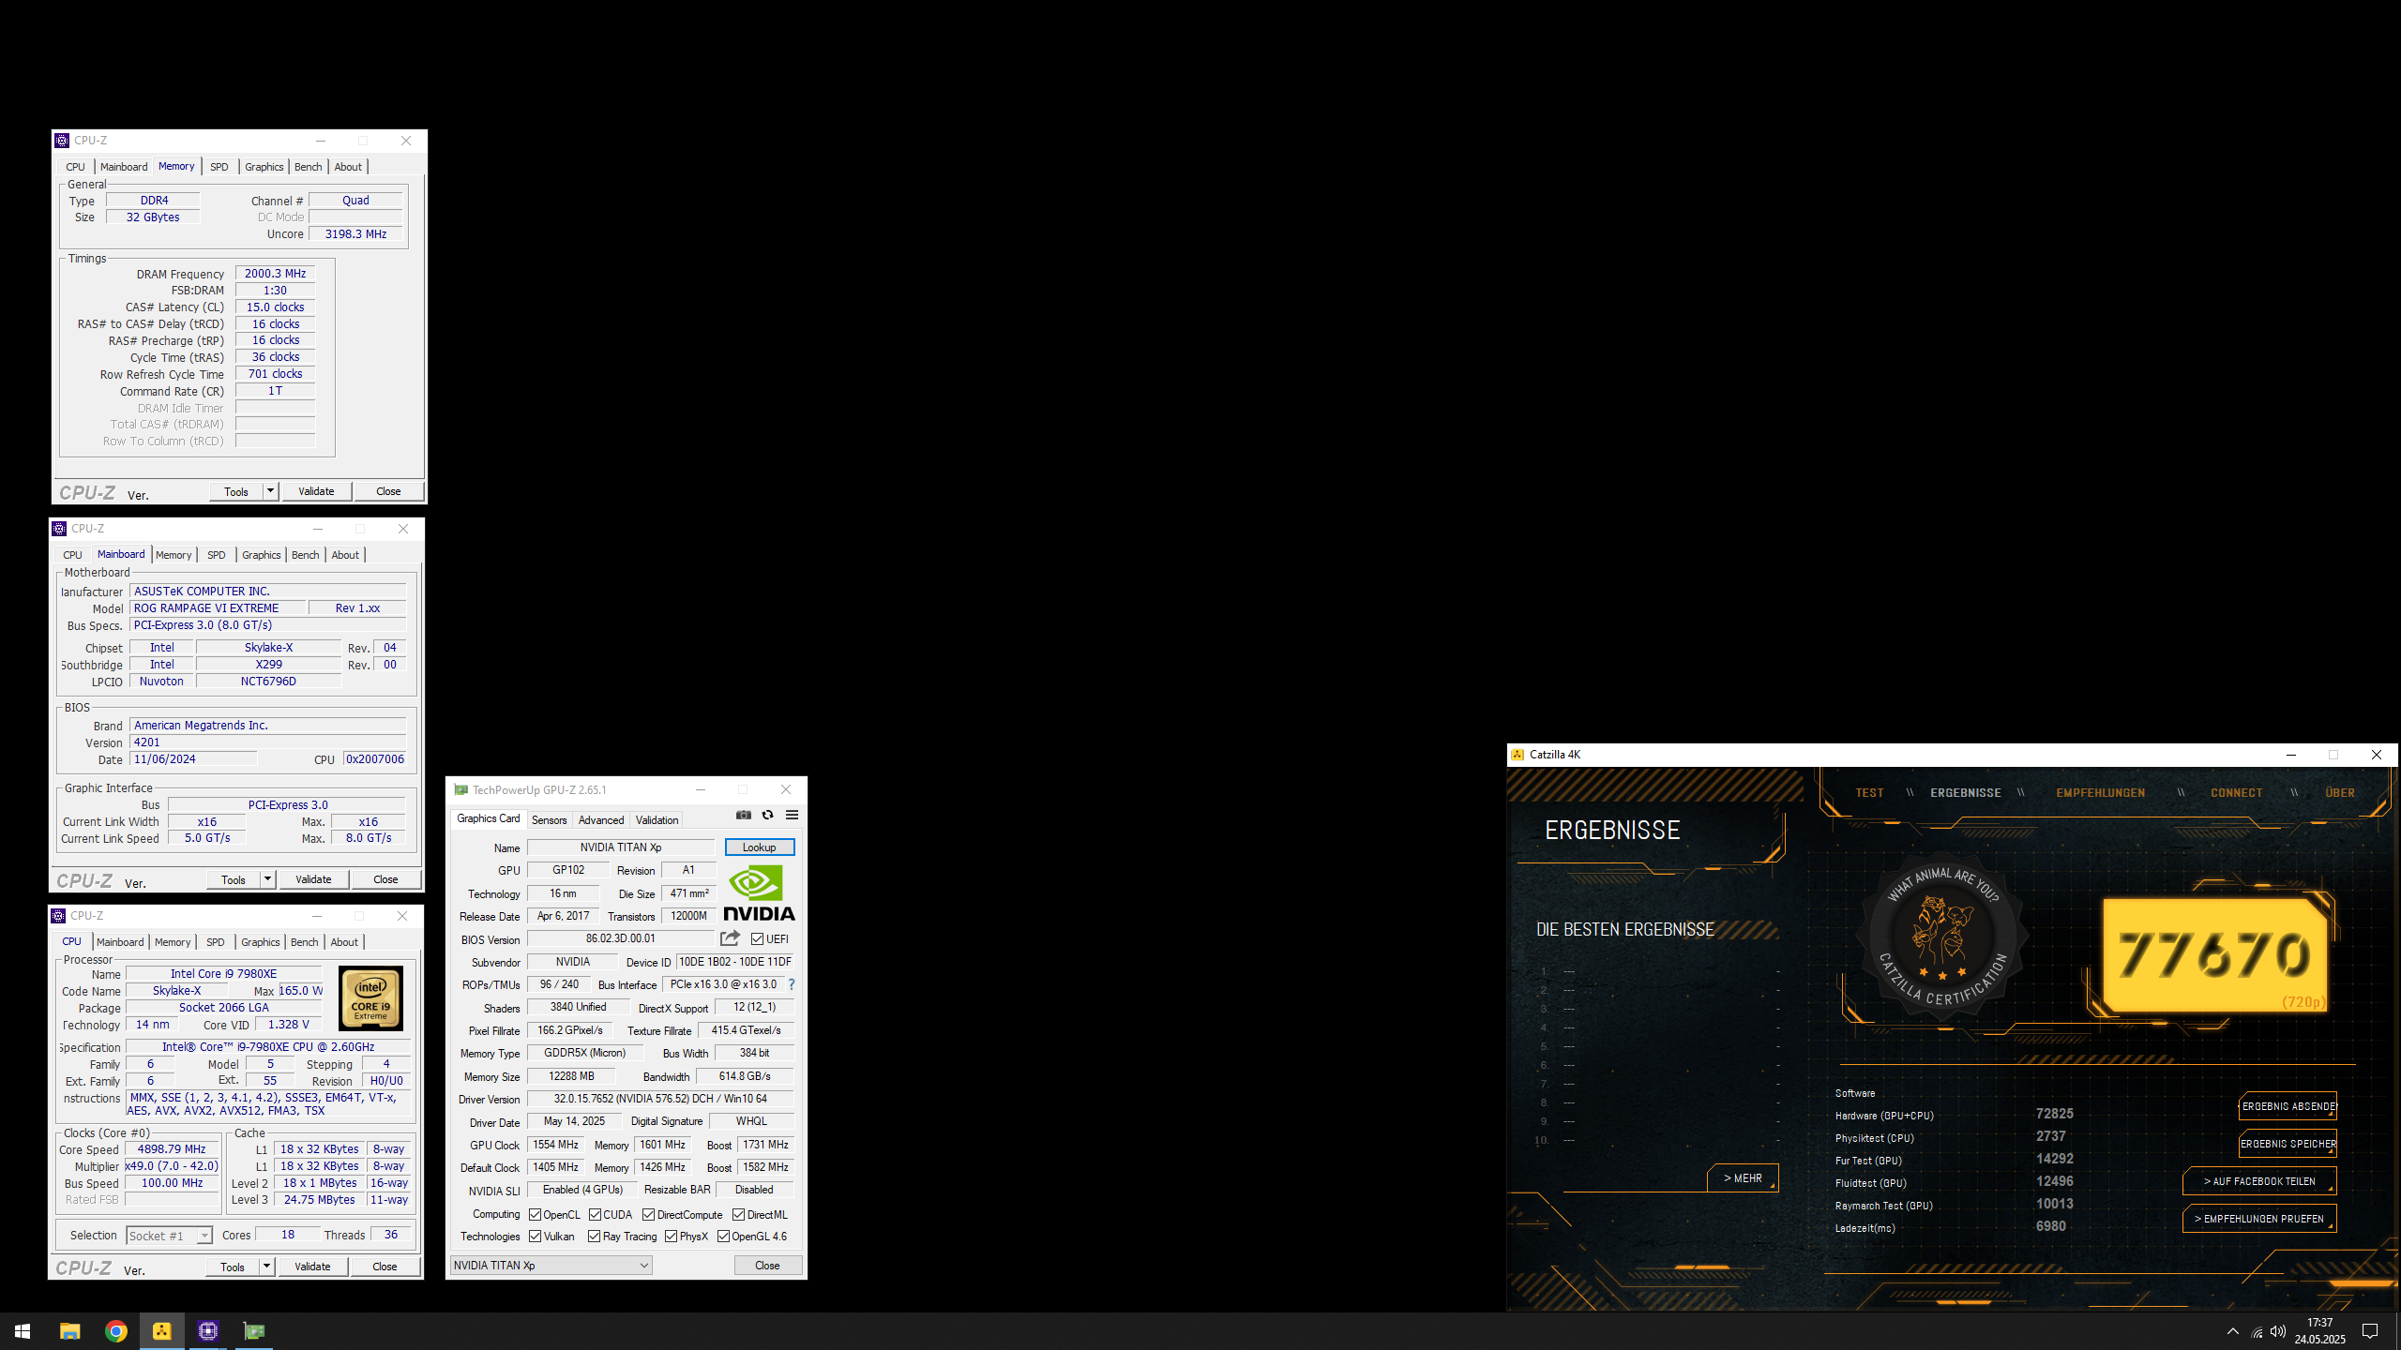The image size is (2401, 1350).
Task: Click the CPU-Z Memory window title icon
Action: click(x=62, y=141)
